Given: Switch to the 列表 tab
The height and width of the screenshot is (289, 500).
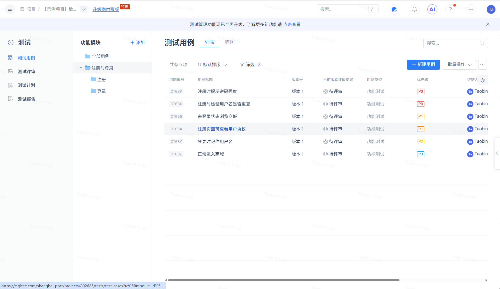Looking at the screenshot, I should tap(209, 42).
